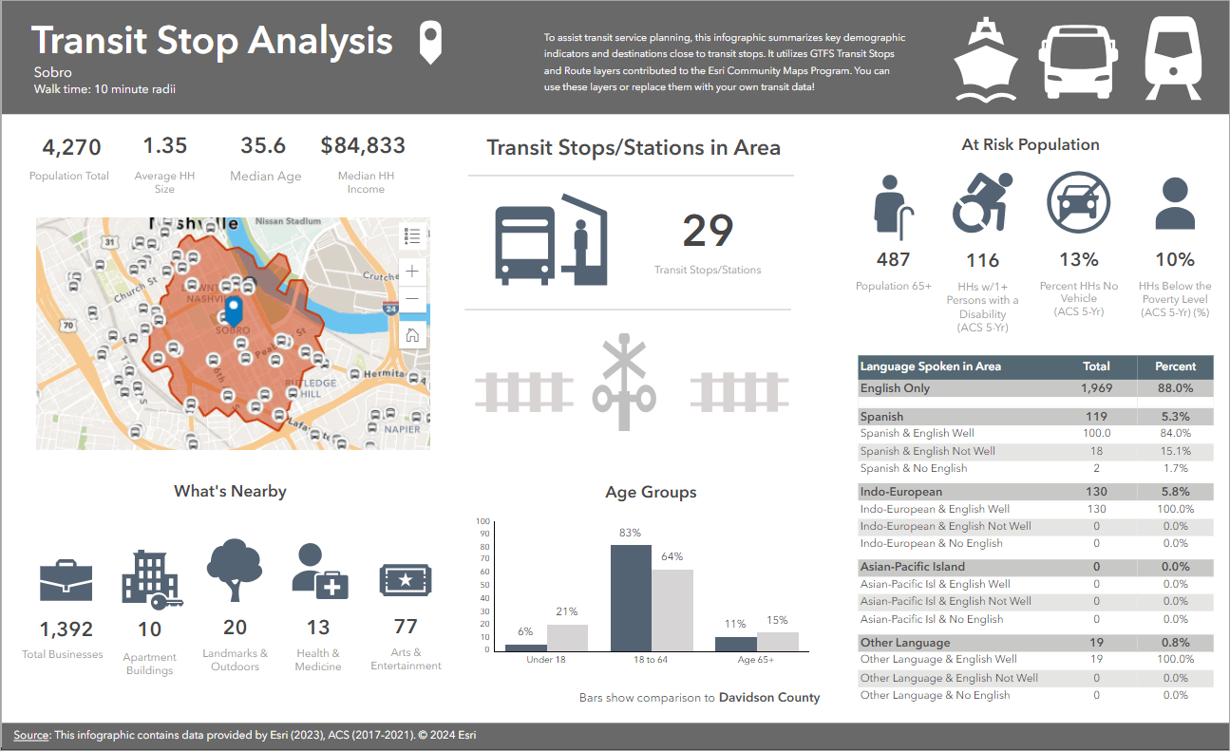Click the bus icon in the header
The height and width of the screenshot is (751, 1230).
point(1079,59)
